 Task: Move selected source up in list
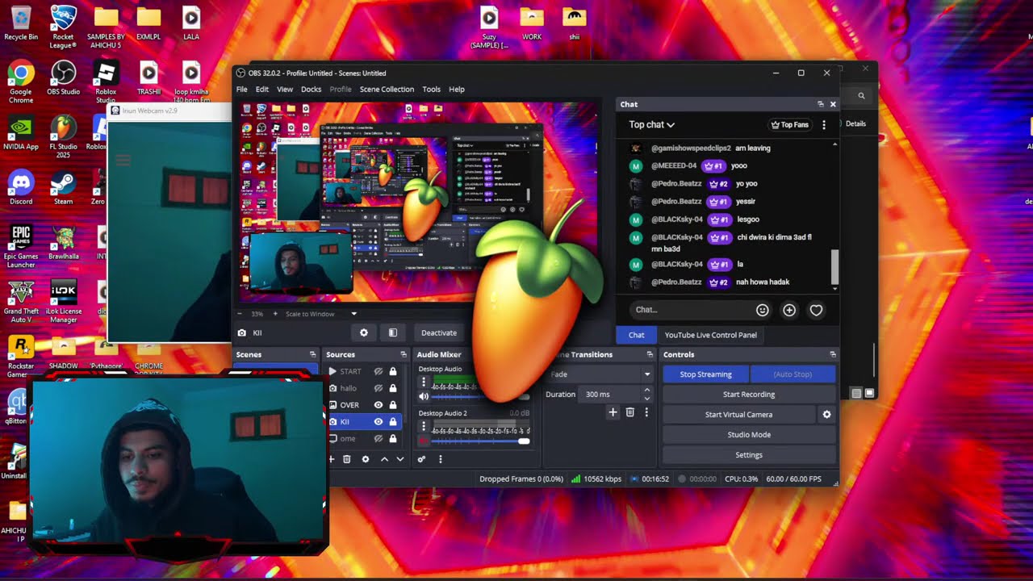[x=384, y=459]
